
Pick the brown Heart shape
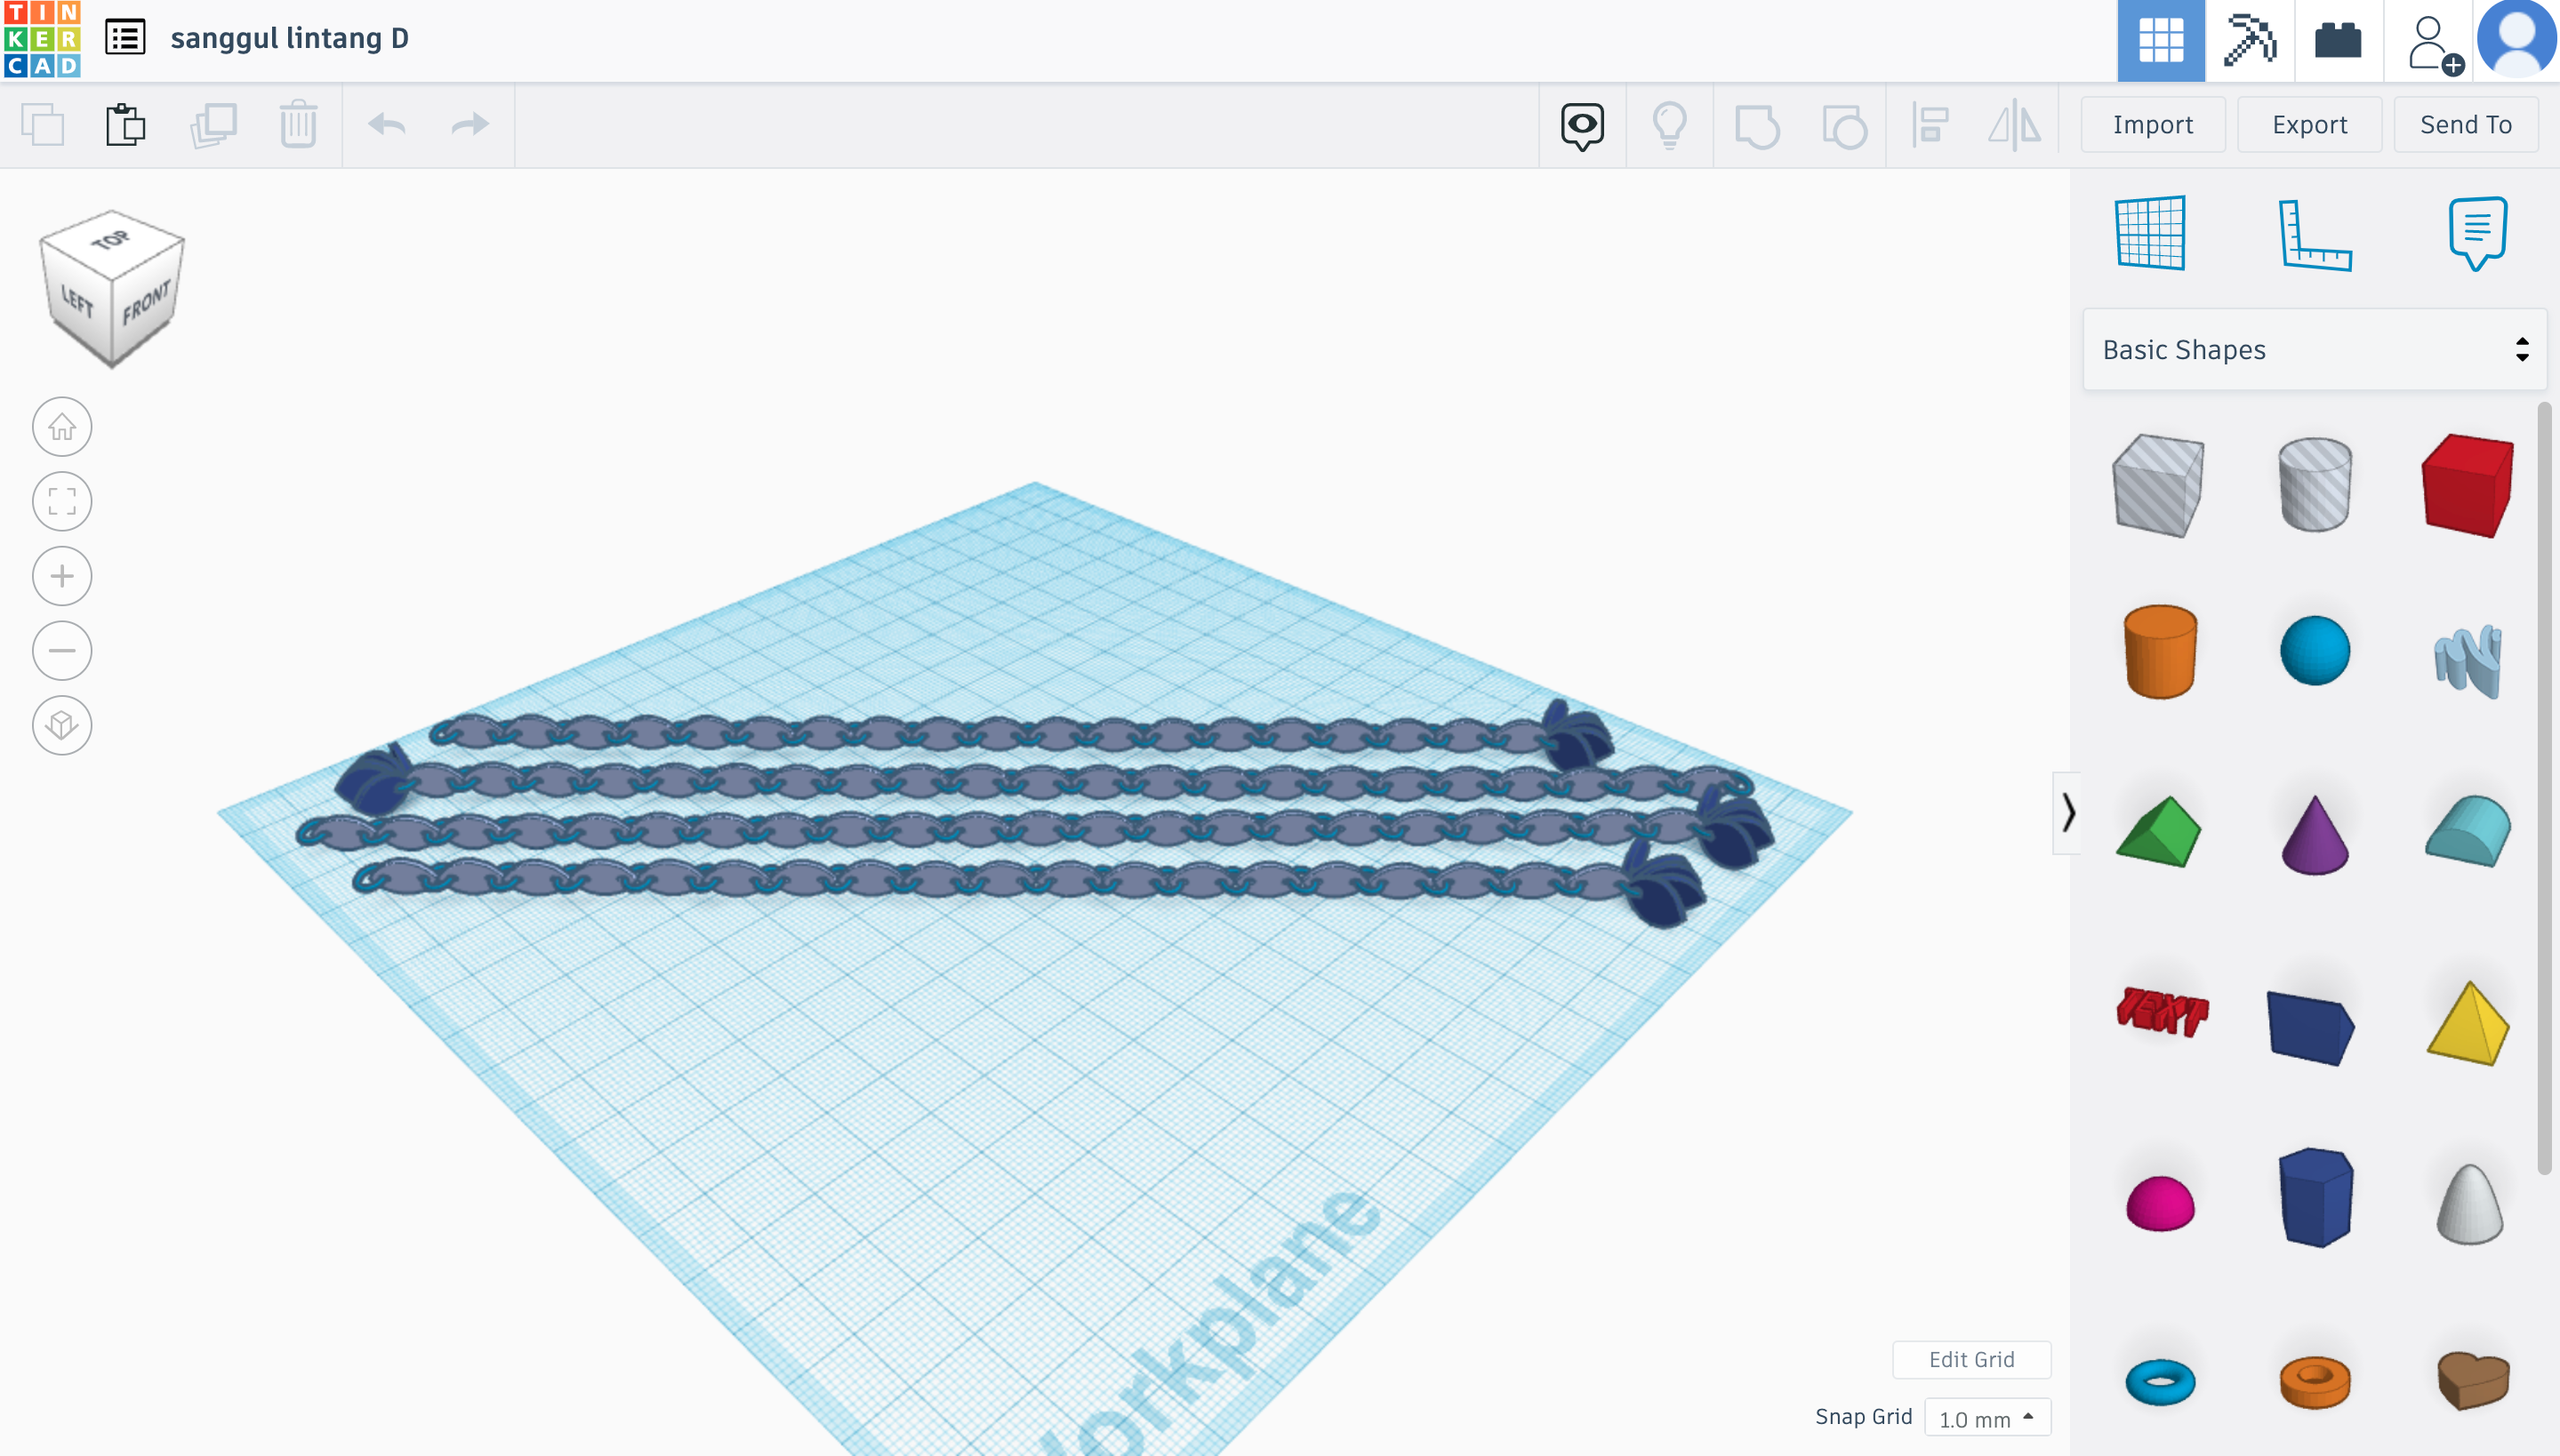point(2473,1380)
